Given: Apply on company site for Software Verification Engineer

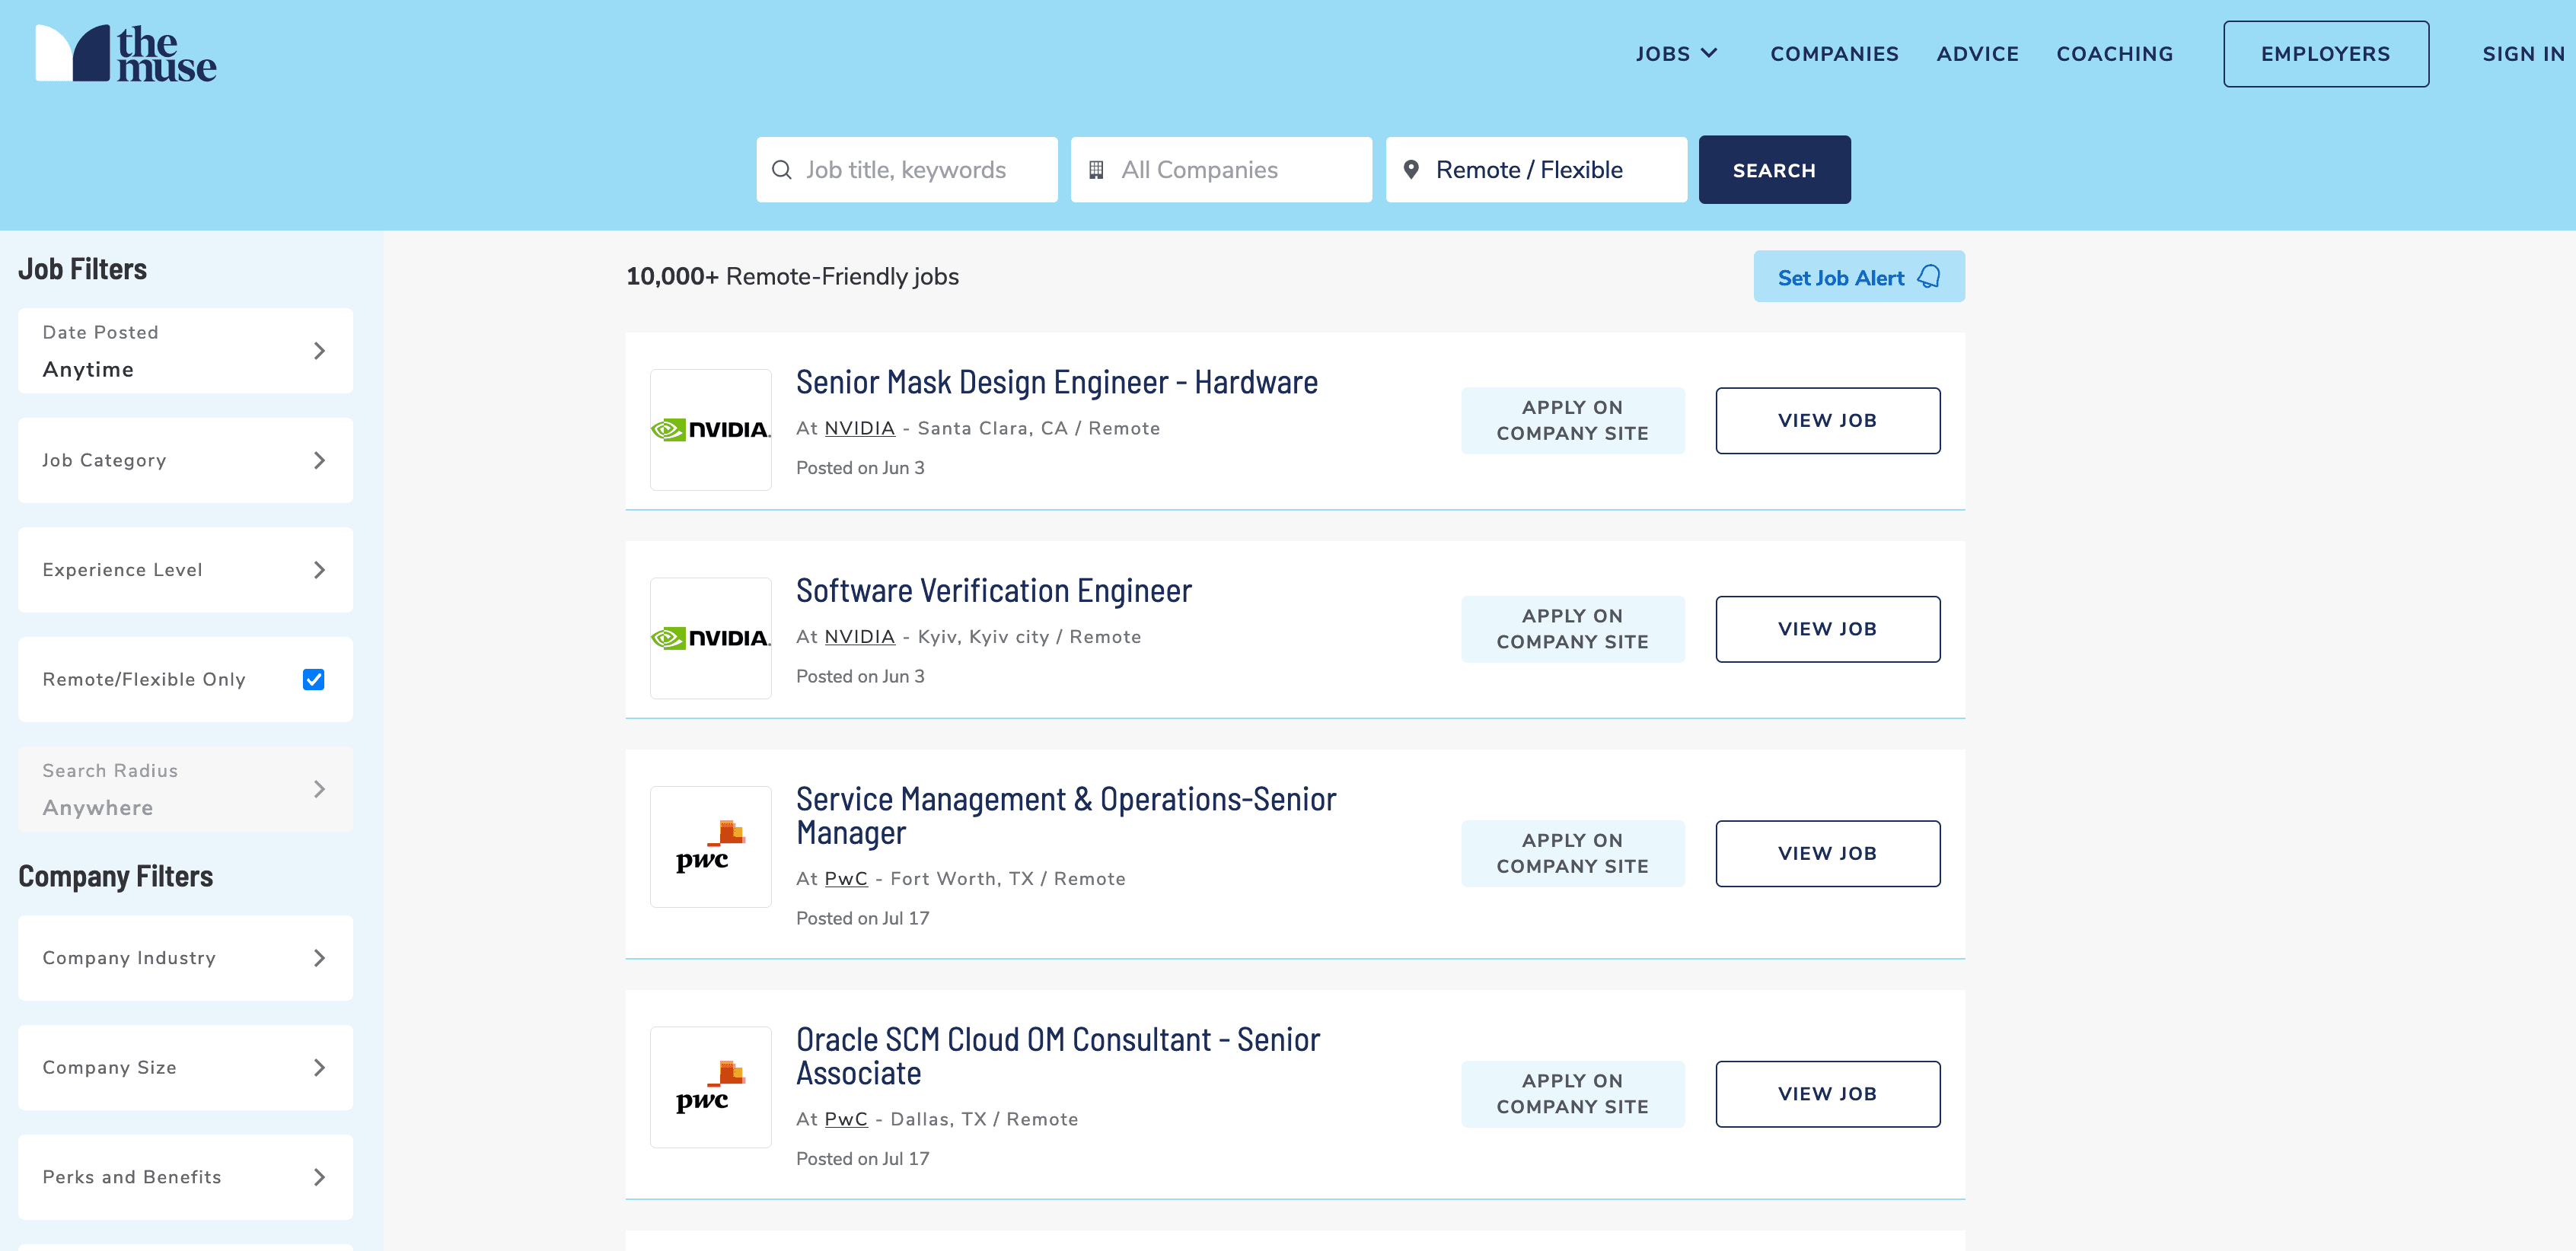Looking at the screenshot, I should pos(1572,629).
